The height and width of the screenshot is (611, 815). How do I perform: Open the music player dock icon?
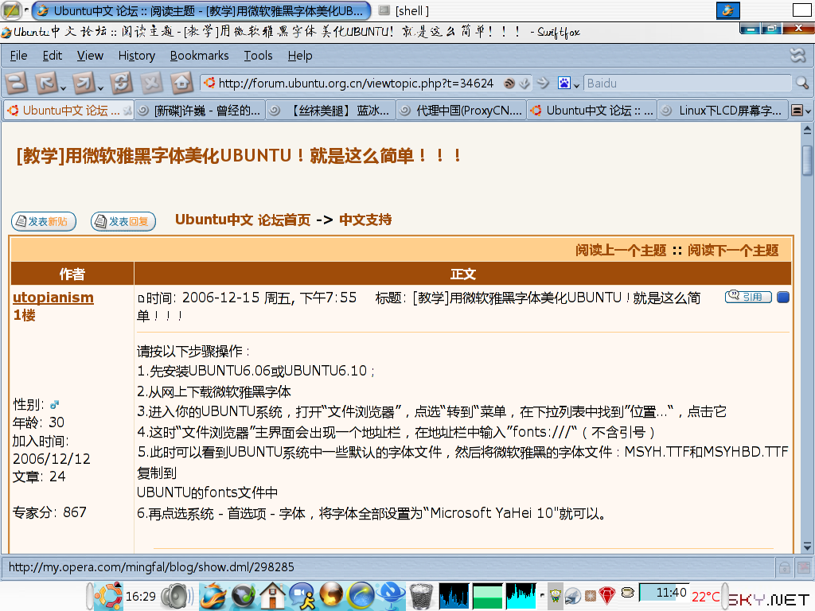[x=244, y=595]
